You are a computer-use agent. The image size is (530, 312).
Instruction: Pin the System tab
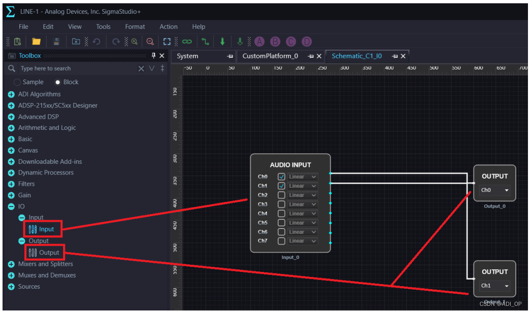coord(230,56)
